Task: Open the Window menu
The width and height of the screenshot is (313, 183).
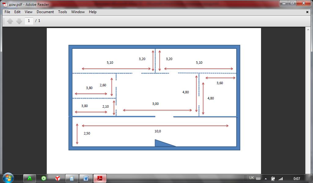Action: click(x=78, y=12)
